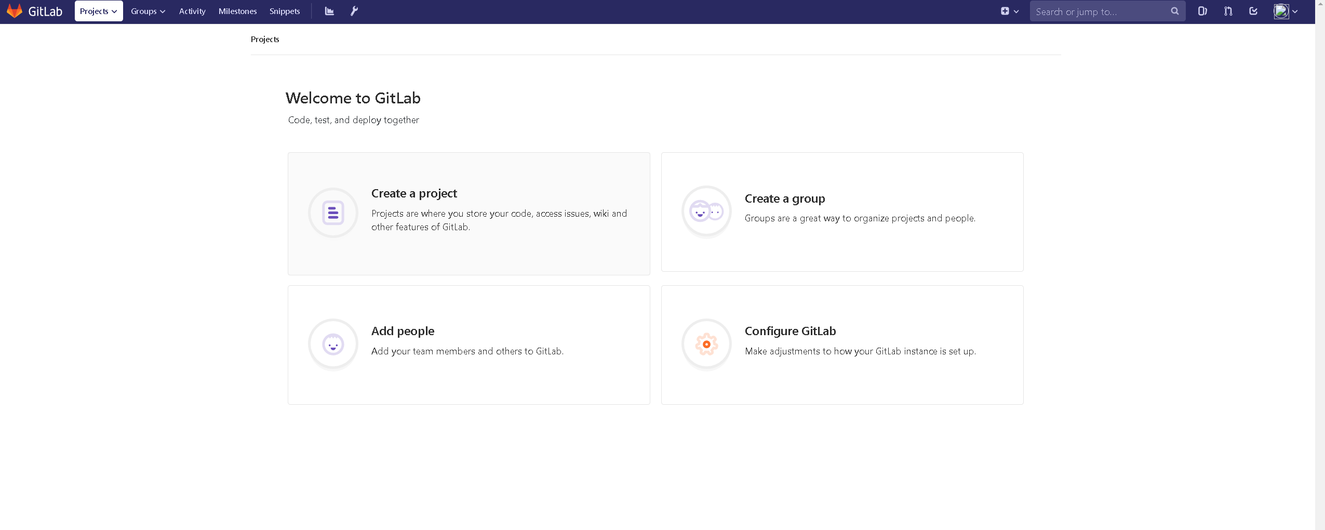The width and height of the screenshot is (1325, 530).
Task: Open the Projects dropdown menu
Action: point(99,11)
